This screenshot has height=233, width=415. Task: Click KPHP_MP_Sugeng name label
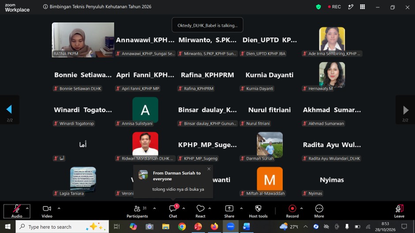[x=198, y=159]
